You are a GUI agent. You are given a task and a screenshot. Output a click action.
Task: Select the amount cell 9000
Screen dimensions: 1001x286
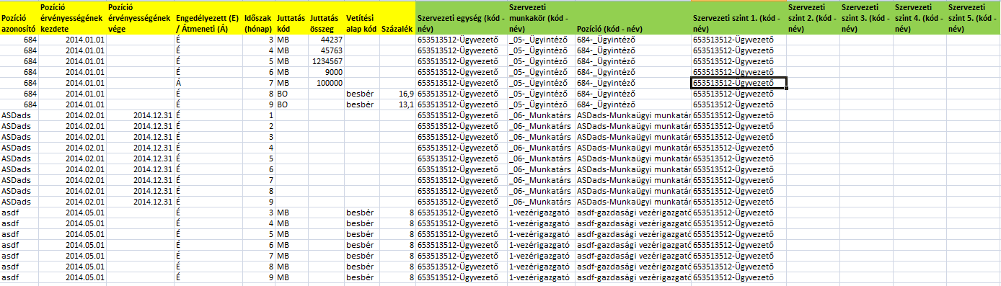tap(326, 72)
